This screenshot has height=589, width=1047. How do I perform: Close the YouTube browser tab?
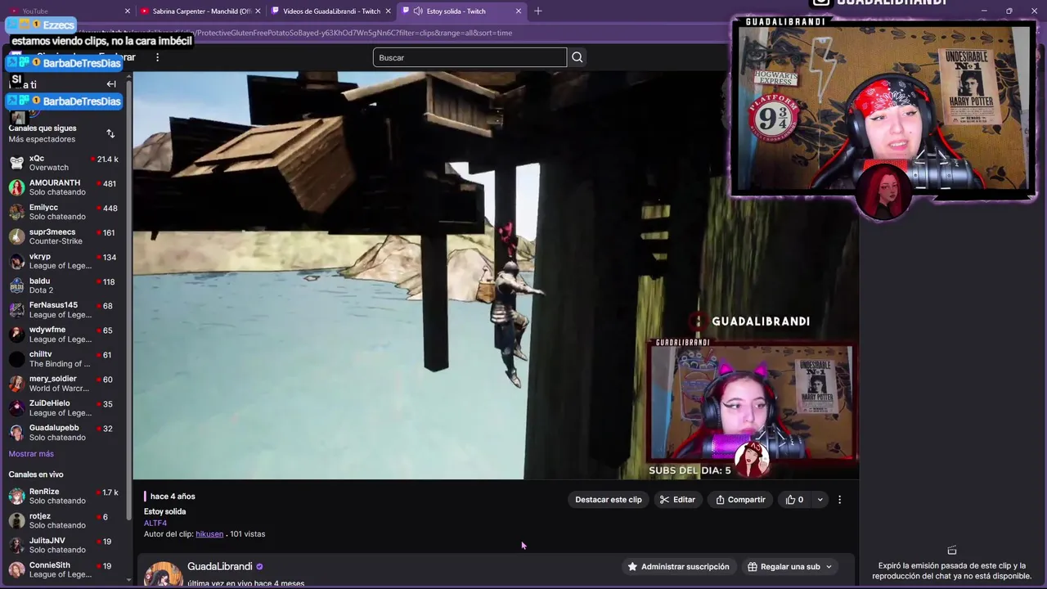coord(128,11)
